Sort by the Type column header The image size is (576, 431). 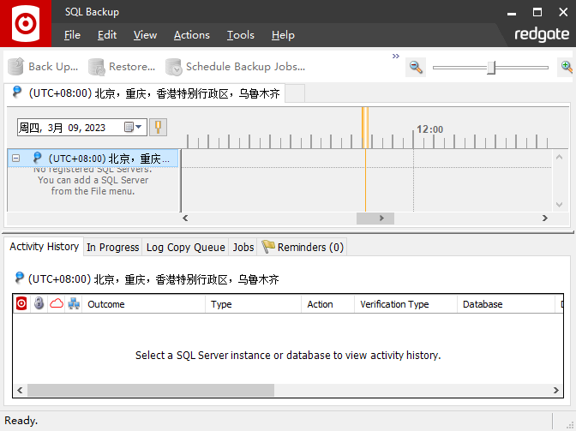[x=254, y=304]
